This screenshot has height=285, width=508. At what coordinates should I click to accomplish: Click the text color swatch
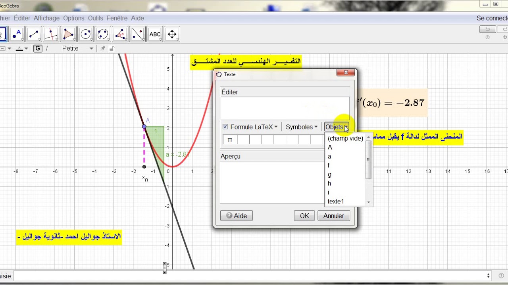tap(19, 48)
